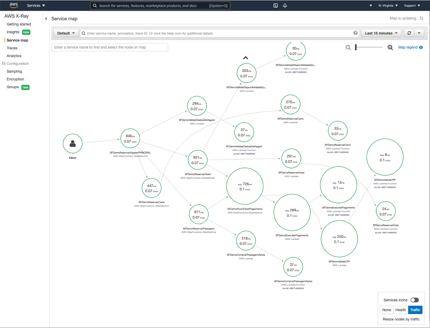Go to Service map page
This screenshot has width=430, height=328.
(17, 40)
